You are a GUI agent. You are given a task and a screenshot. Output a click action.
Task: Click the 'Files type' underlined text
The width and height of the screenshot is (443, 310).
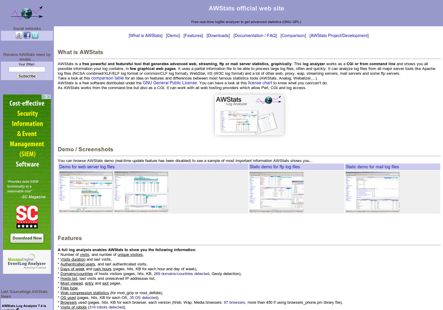coord(69,288)
